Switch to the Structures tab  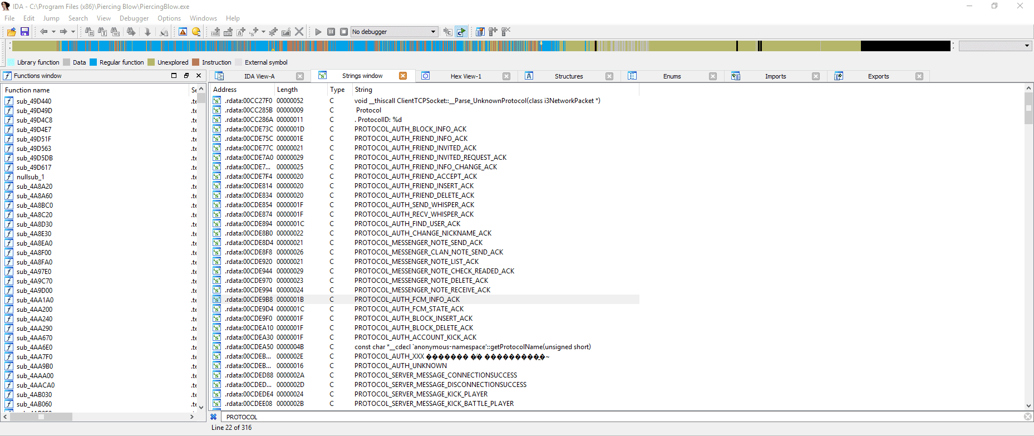pyautogui.click(x=569, y=76)
